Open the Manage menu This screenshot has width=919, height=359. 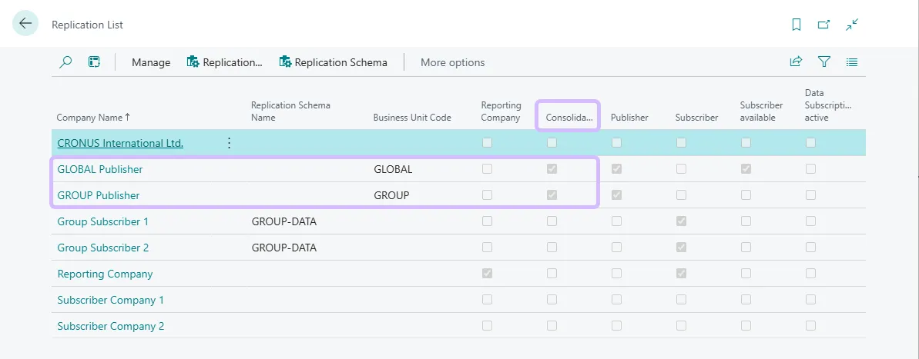151,62
